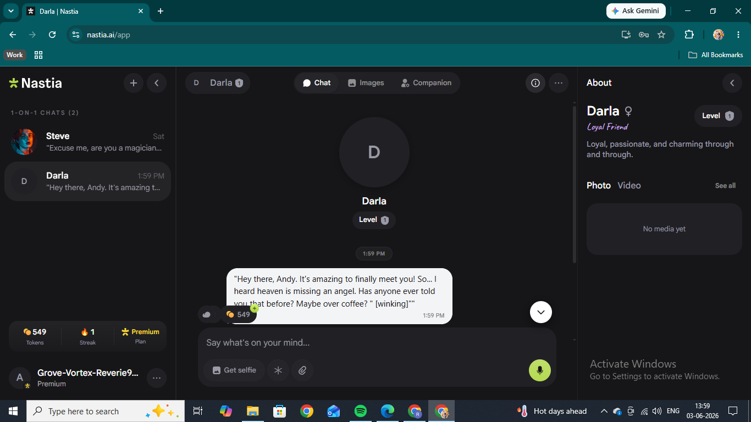Screen dimensions: 751x422
Task: Open the Chrome profile avatar
Action: (x=719, y=35)
